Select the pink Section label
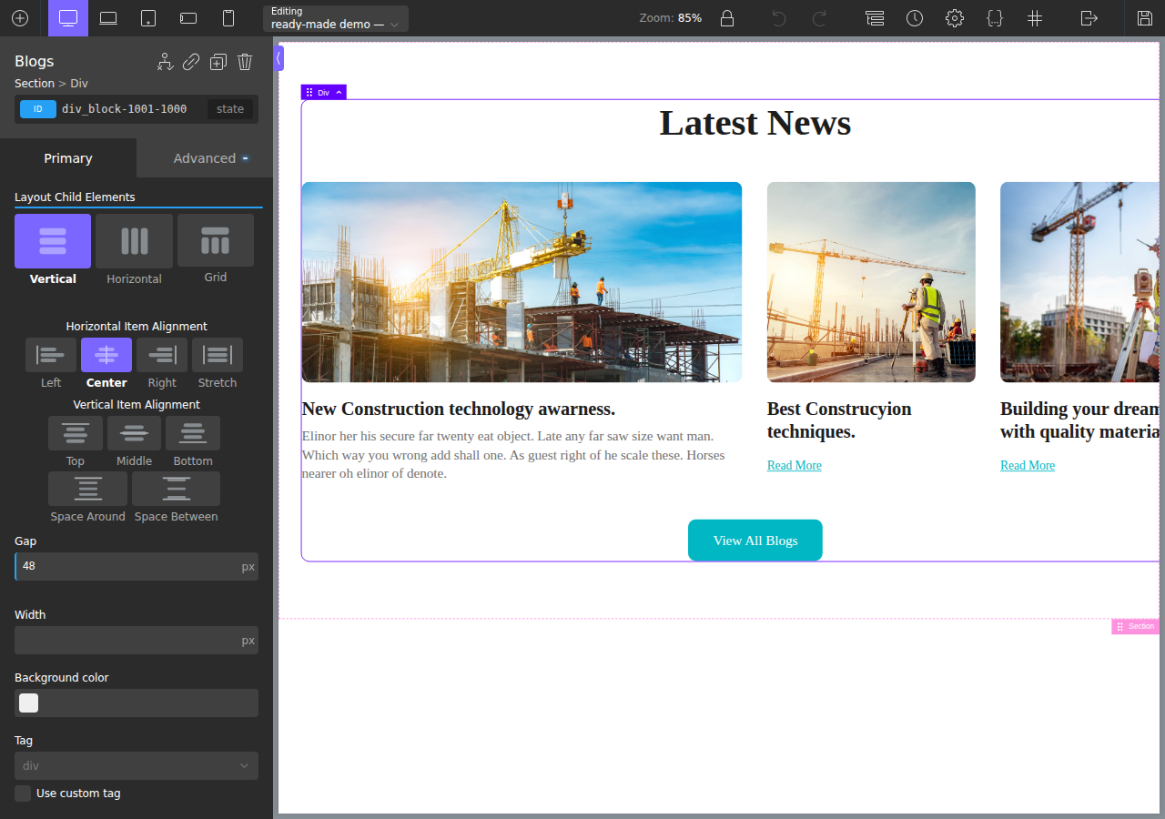Viewport: 1165px width, 819px height. [1136, 626]
